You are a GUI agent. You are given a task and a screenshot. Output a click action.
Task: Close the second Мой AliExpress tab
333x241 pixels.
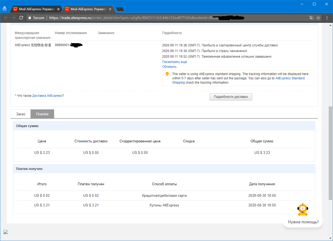pyautogui.click(x=110, y=9)
